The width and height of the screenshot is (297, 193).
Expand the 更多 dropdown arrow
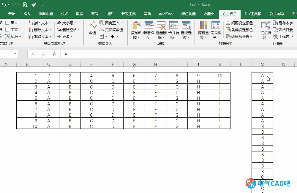(x=71, y=37)
